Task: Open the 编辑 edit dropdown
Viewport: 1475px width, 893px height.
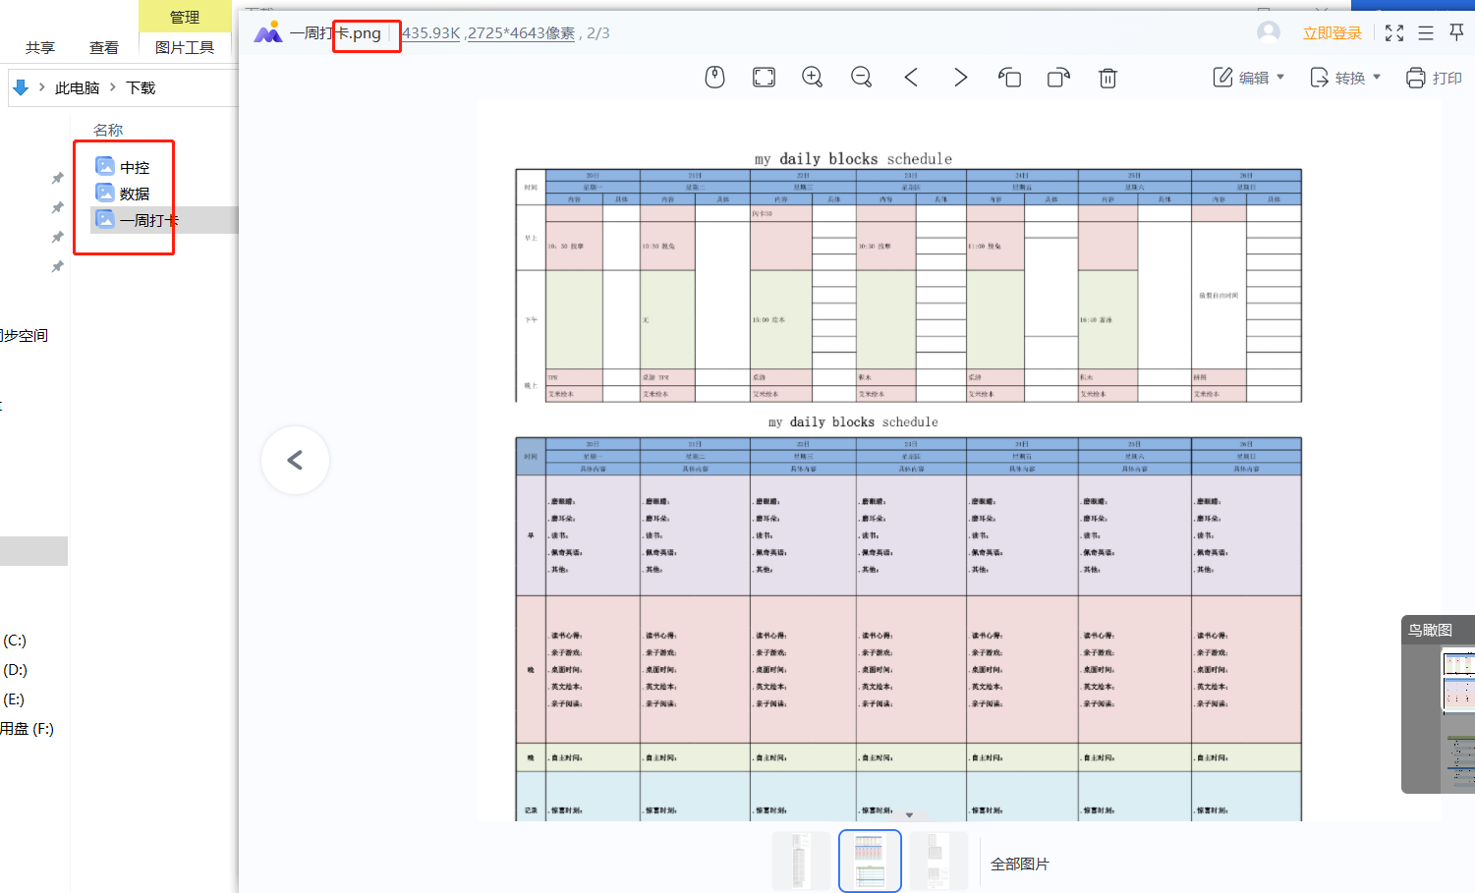Action: click(1248, 77)
